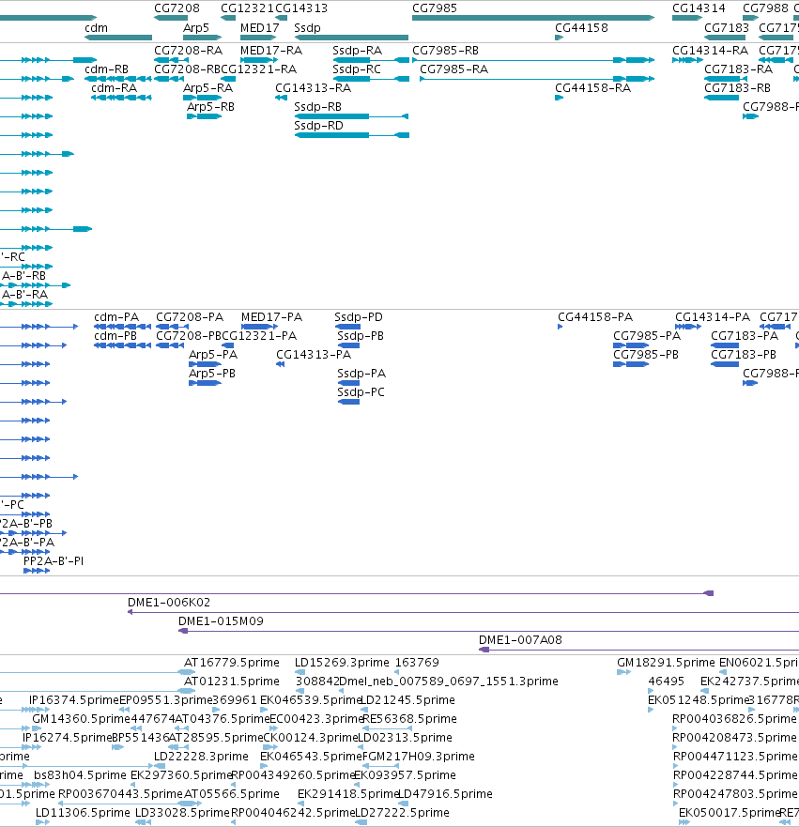Select the Ssdp gene label
The height and width of the screenshot is (827, 799).
pyautogui.click(x=307, y=28)
